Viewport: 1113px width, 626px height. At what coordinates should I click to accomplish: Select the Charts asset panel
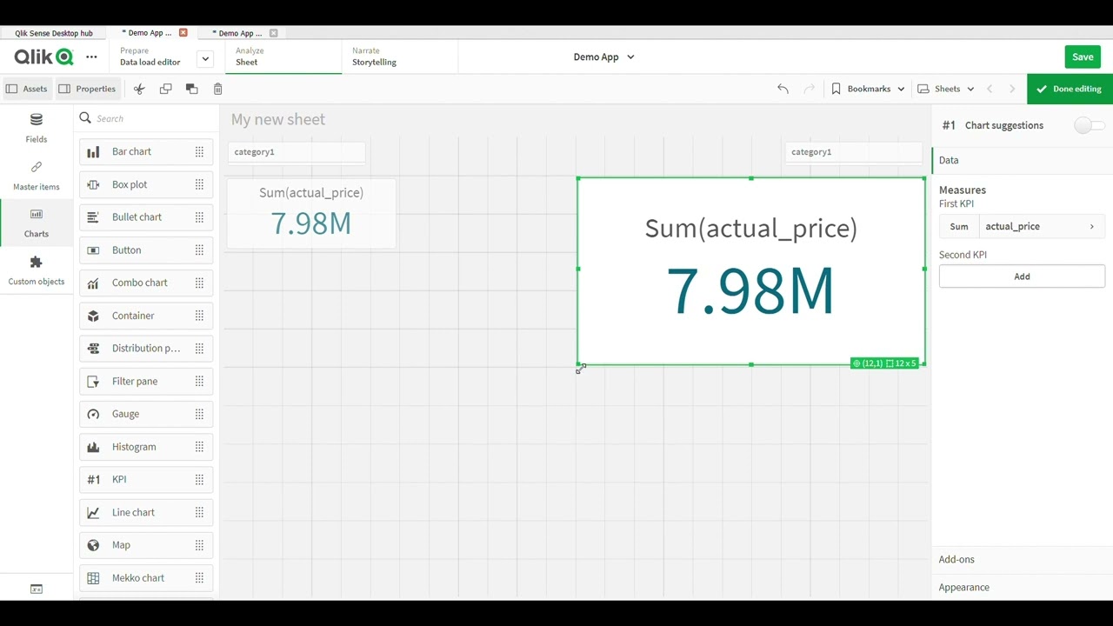[36, 223]
